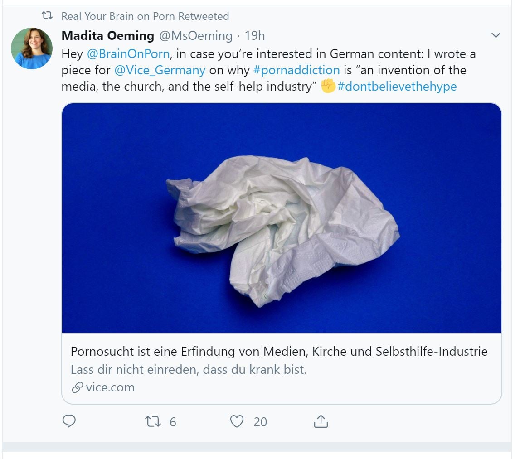The height and width of the screenshot is (459, 515).
Task: Click the share tweet upload icon
Action: point(321,421)
